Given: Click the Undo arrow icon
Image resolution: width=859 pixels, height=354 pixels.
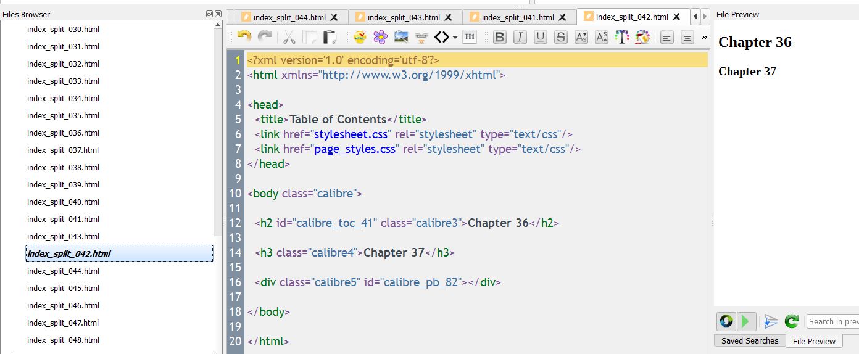Looking at the screenshot, I should [244, 37].
